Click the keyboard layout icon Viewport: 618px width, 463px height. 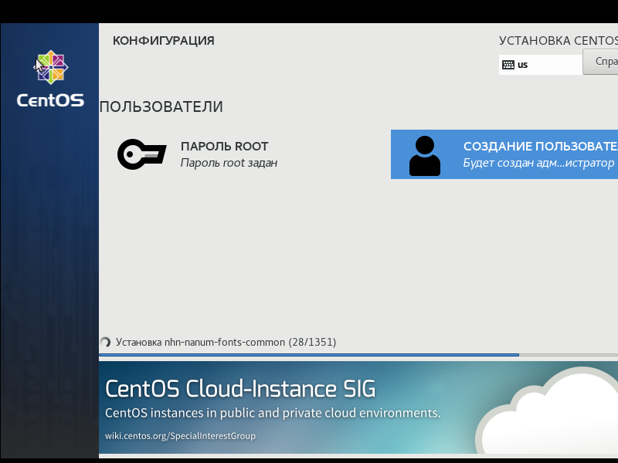[x=508, y=65]
